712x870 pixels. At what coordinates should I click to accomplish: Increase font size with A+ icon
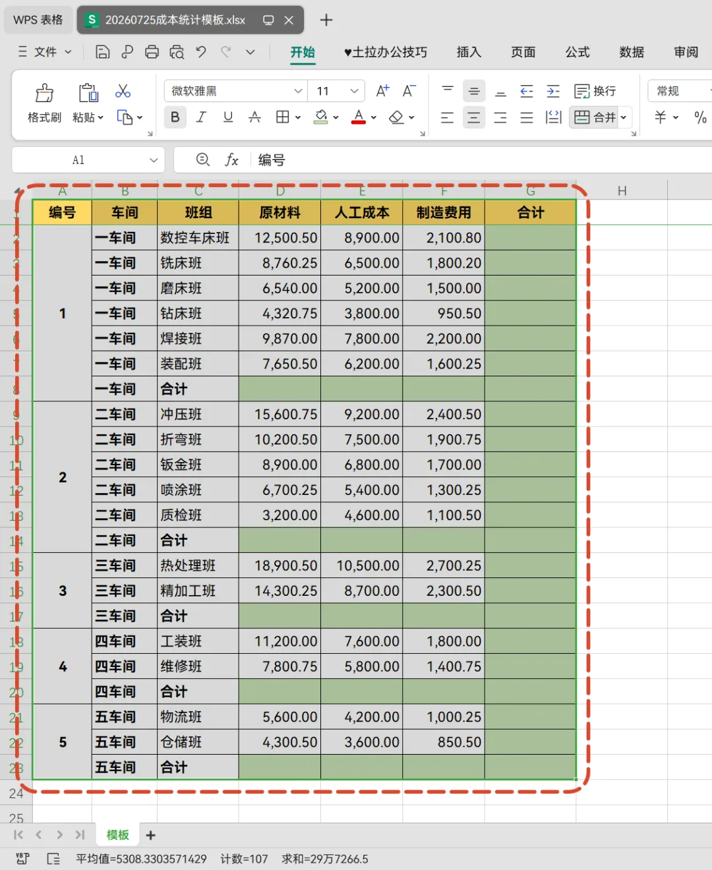click(382, 91)
